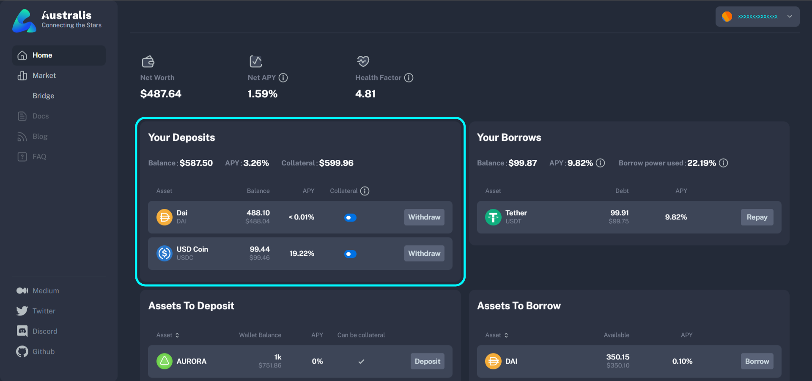Click the Dai coin icon in deposits
This screenshot has height=381, width=812.
point(165,217)
